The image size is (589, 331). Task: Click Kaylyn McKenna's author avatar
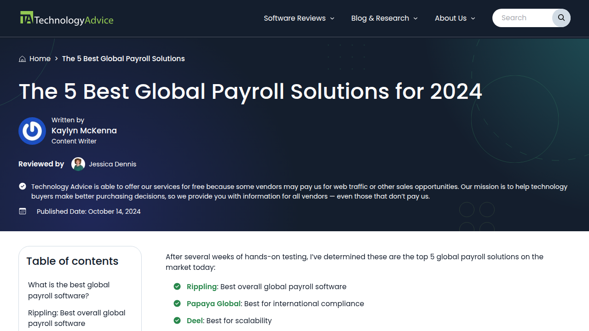(x=32, y=131)
